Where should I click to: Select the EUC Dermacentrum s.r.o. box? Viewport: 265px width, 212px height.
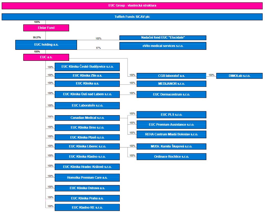tap(171, 94)
